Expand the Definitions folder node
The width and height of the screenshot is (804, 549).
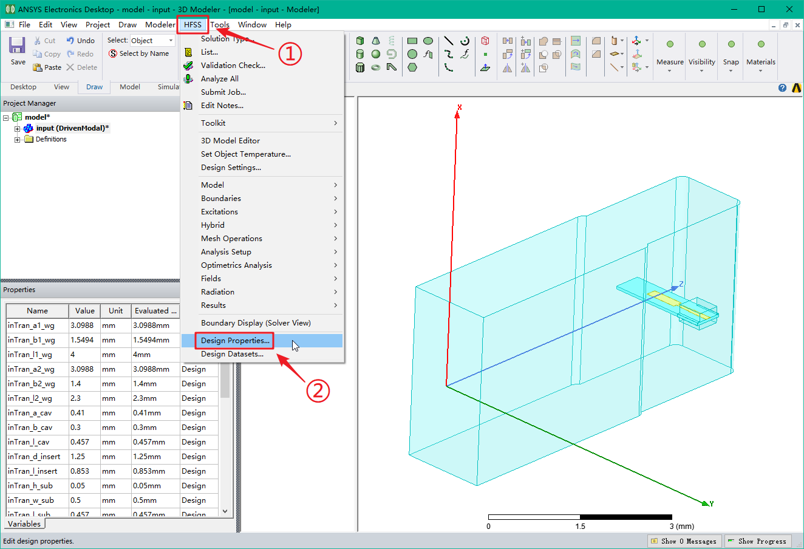click(x=18, y=140)
